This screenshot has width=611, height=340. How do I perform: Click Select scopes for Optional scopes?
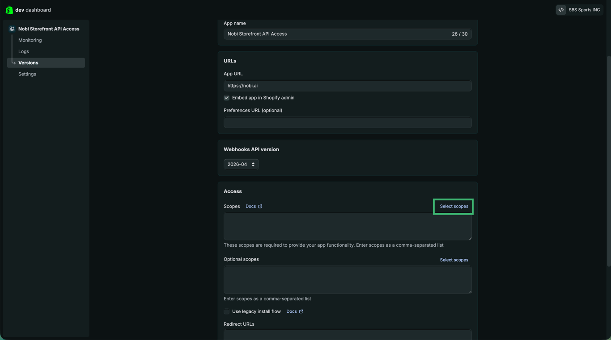tap(454, 260)
